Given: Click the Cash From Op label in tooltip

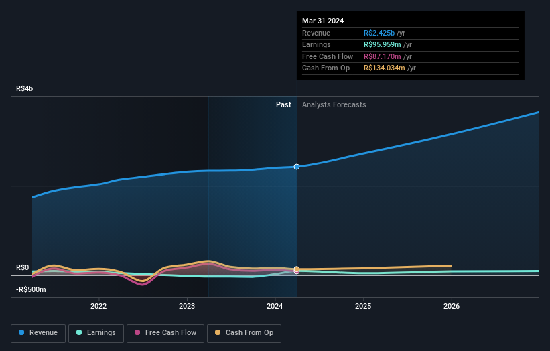Looking at the screenshot, I should (326, 68).
